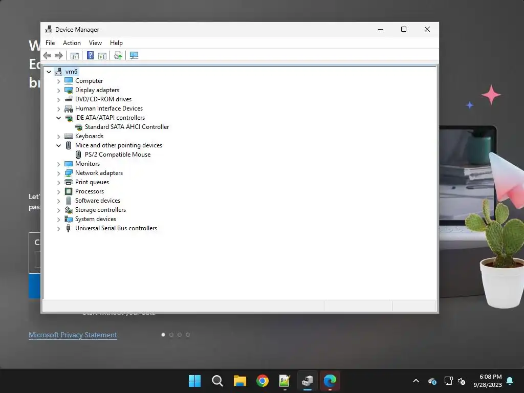
Task: Show hidden system tray icons chevron
Action: click(416, 381)
